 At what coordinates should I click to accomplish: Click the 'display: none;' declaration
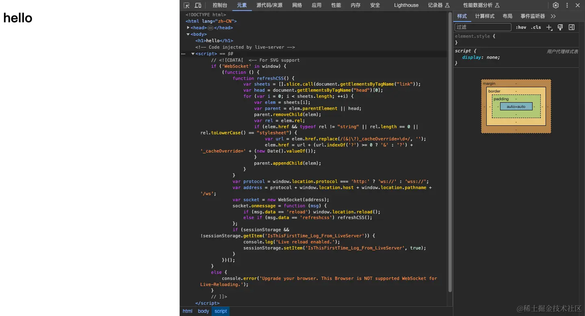click(x=481, y=57)
